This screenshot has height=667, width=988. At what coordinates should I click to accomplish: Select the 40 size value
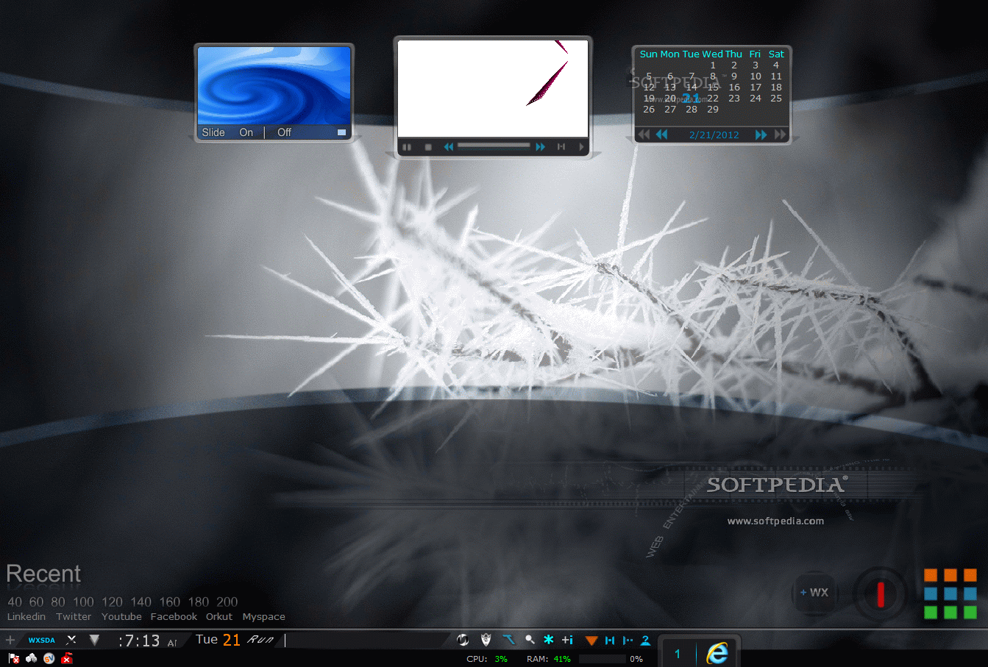(15, 602)
